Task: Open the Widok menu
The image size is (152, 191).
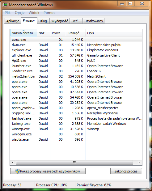Action: (34, 13)
